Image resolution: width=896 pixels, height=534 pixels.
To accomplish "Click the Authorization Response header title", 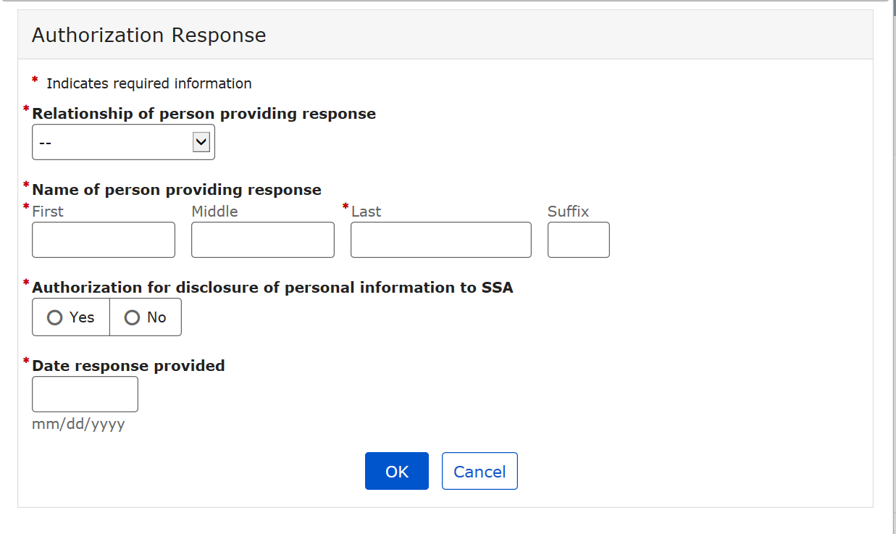I will (x=149, y=36).
